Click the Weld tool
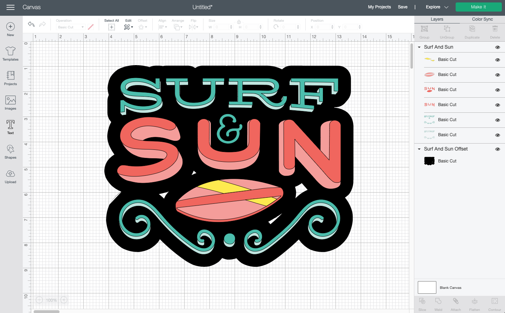This screenshot has height=313, width=505. [x=438, y=304]
